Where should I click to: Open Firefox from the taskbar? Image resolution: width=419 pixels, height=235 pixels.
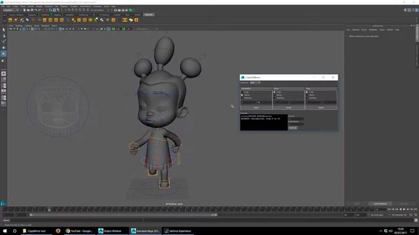point(58,230)
